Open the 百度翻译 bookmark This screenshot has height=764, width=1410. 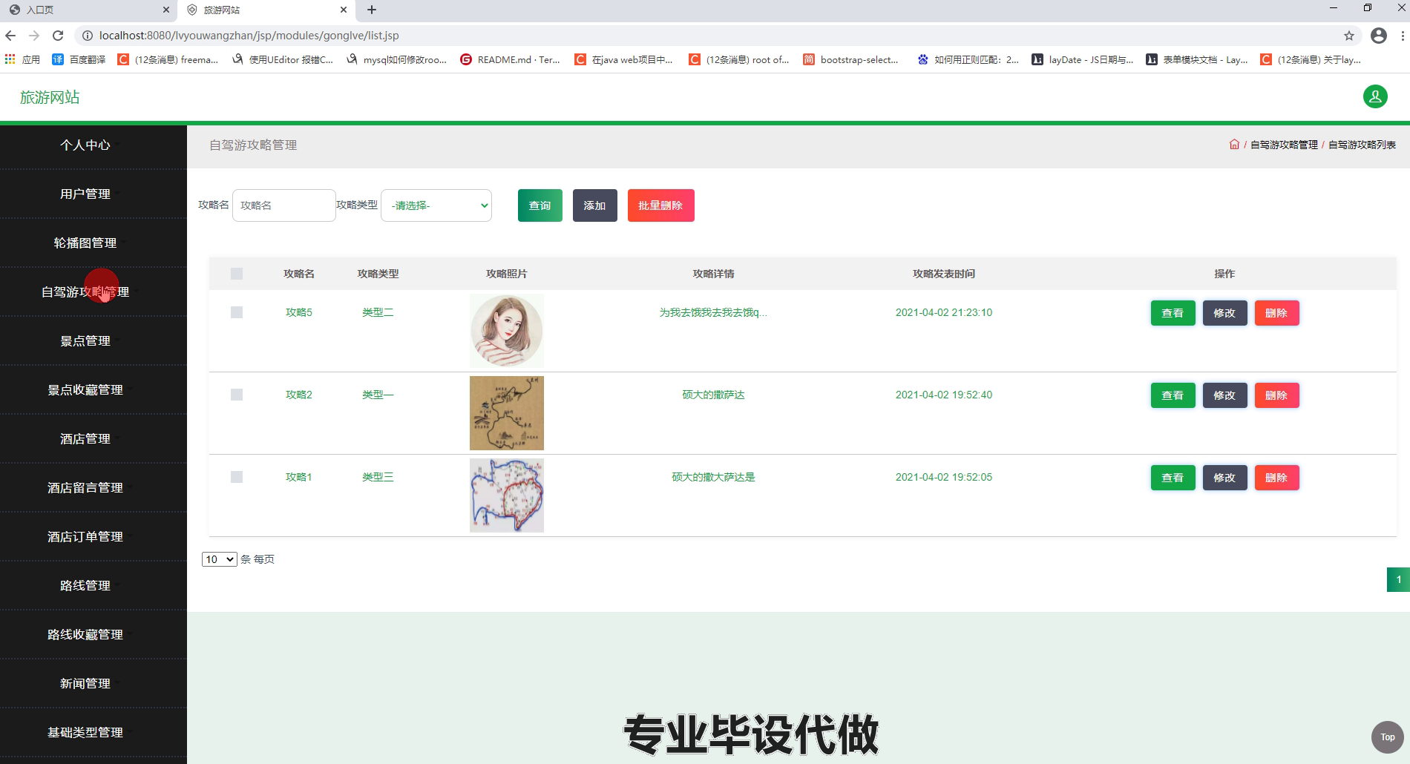coord(79,59)
